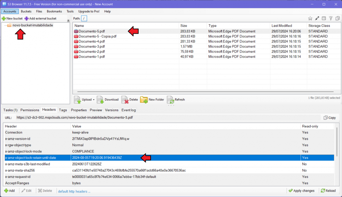Click the Path input field
The image size is (342, 197).
click(x=84, y=19)
